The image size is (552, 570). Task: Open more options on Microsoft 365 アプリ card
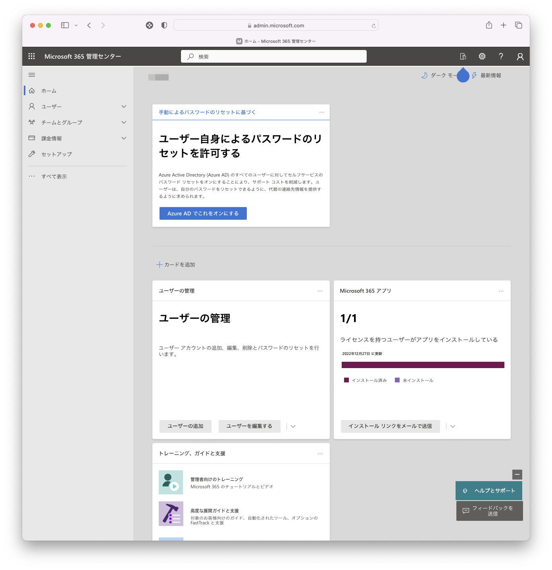(501, 291)
